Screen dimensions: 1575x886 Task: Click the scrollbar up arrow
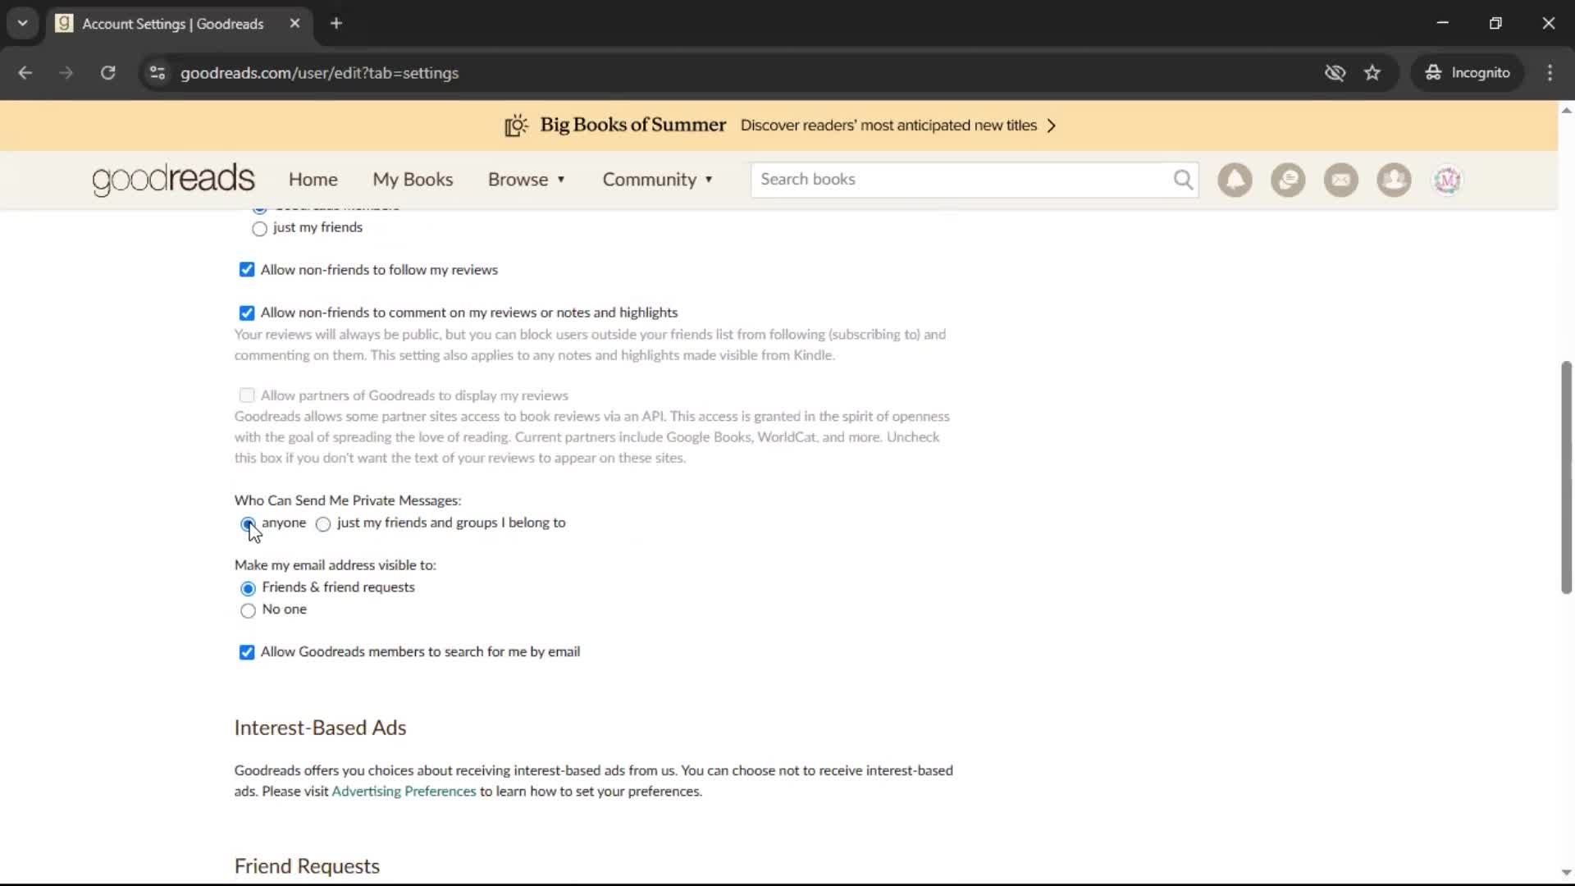coord(1566,111)
